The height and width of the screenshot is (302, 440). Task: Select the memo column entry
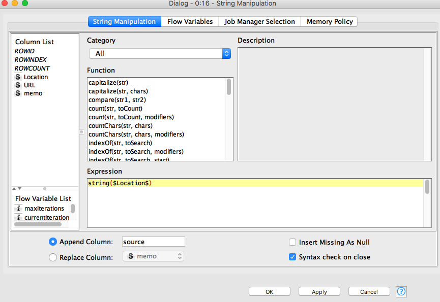pyautogui.click(x=33, y=93)
